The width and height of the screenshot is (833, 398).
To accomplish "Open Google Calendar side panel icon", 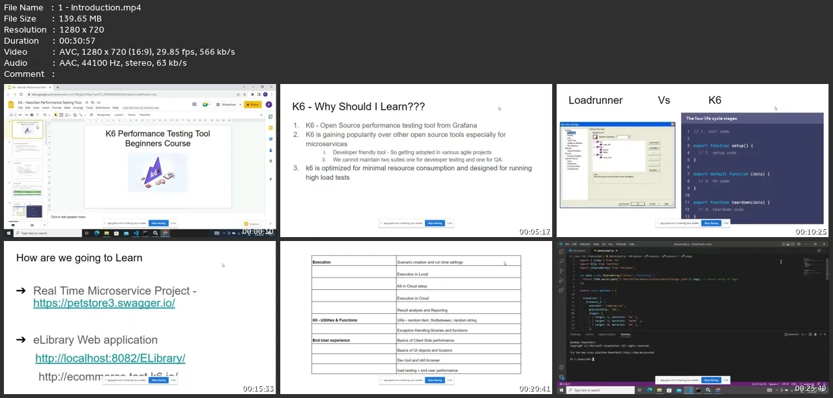I will pyautogui.click(x=270, y=117).
